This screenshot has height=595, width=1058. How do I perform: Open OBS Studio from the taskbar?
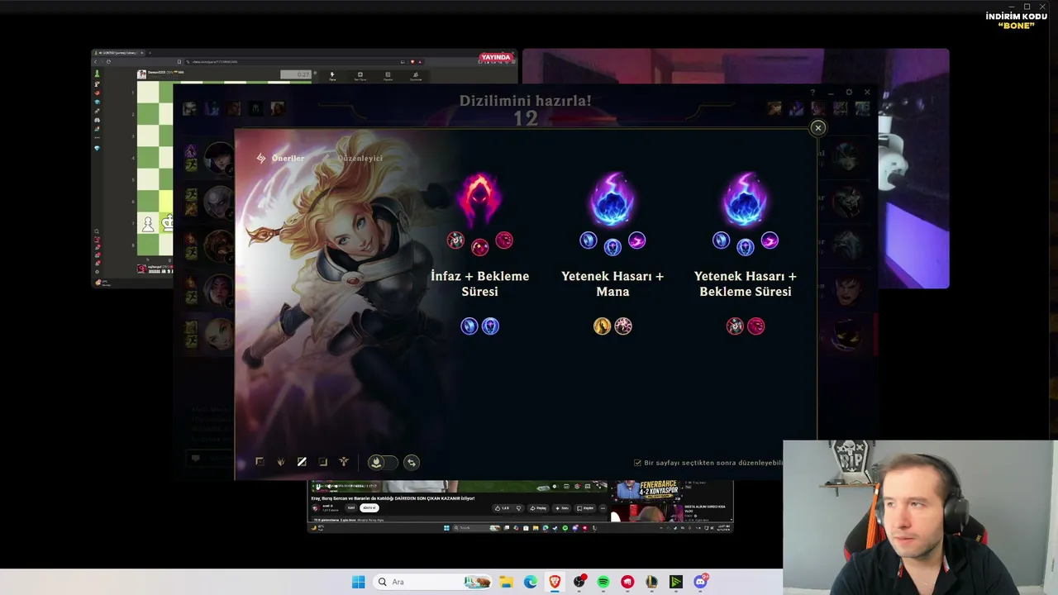[579, 582]
